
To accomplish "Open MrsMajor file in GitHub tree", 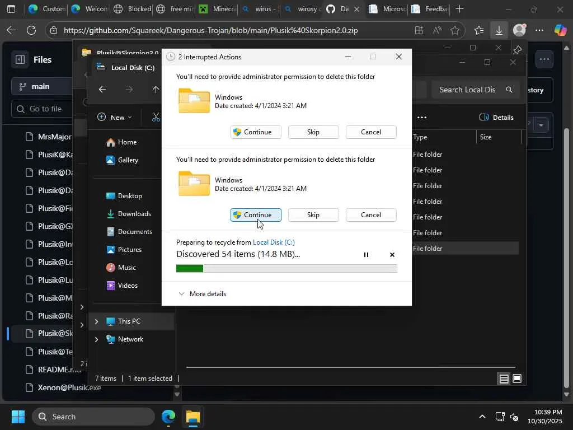I will [x=49, y=137].
